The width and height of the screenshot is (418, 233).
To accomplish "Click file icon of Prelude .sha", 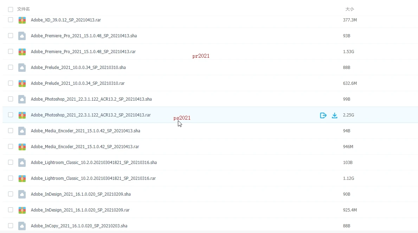I will (x=22, y=68).
